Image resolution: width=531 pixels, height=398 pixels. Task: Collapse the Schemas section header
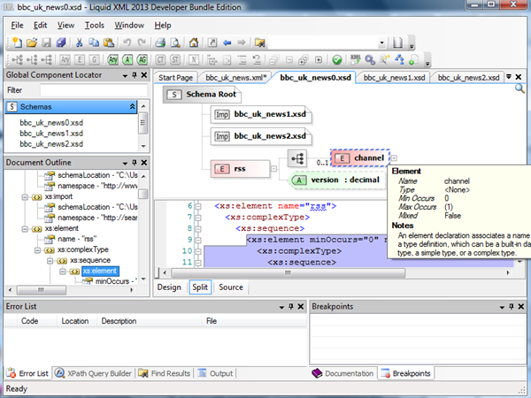pyautogui.click(x=132, y=107)
